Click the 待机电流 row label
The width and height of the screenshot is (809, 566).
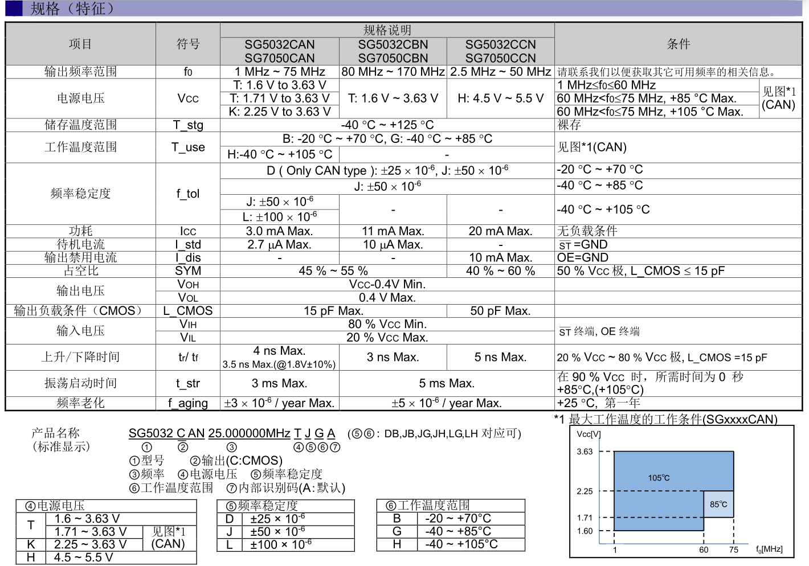tap(80, 244)
